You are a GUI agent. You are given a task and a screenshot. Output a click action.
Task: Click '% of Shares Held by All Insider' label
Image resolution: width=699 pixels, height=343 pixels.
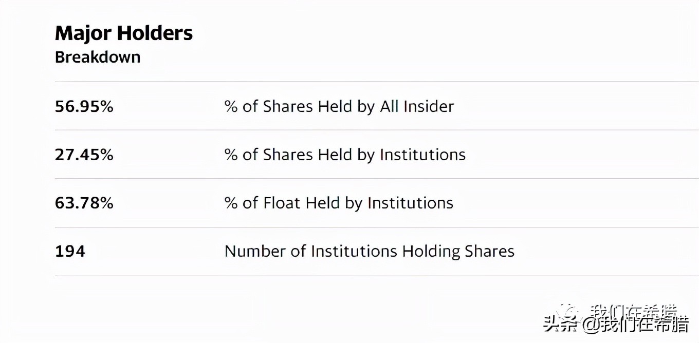tap(339, 106)
